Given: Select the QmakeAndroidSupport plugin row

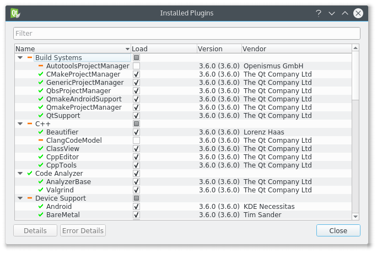Looking at the screenshot, I should tap(183, 99).
